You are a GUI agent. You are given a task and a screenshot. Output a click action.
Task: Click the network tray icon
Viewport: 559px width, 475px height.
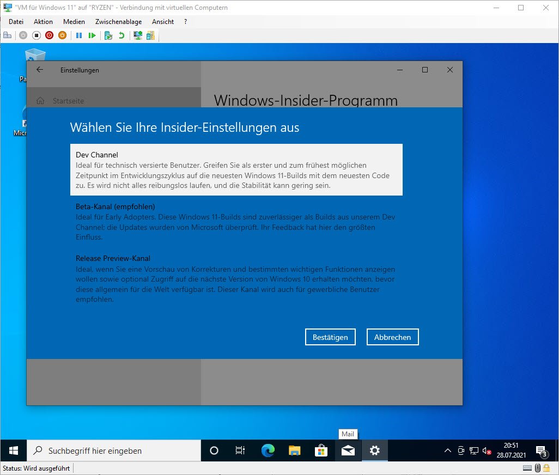474,451
